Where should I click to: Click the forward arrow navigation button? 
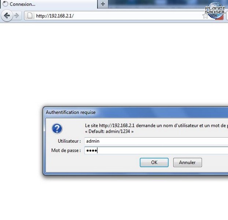pyautogui.click(x=17, y=15)
